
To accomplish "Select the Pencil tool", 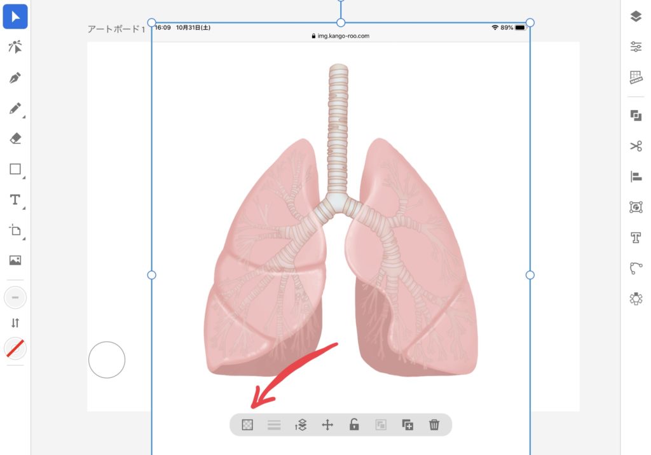I will click(15, 108).
